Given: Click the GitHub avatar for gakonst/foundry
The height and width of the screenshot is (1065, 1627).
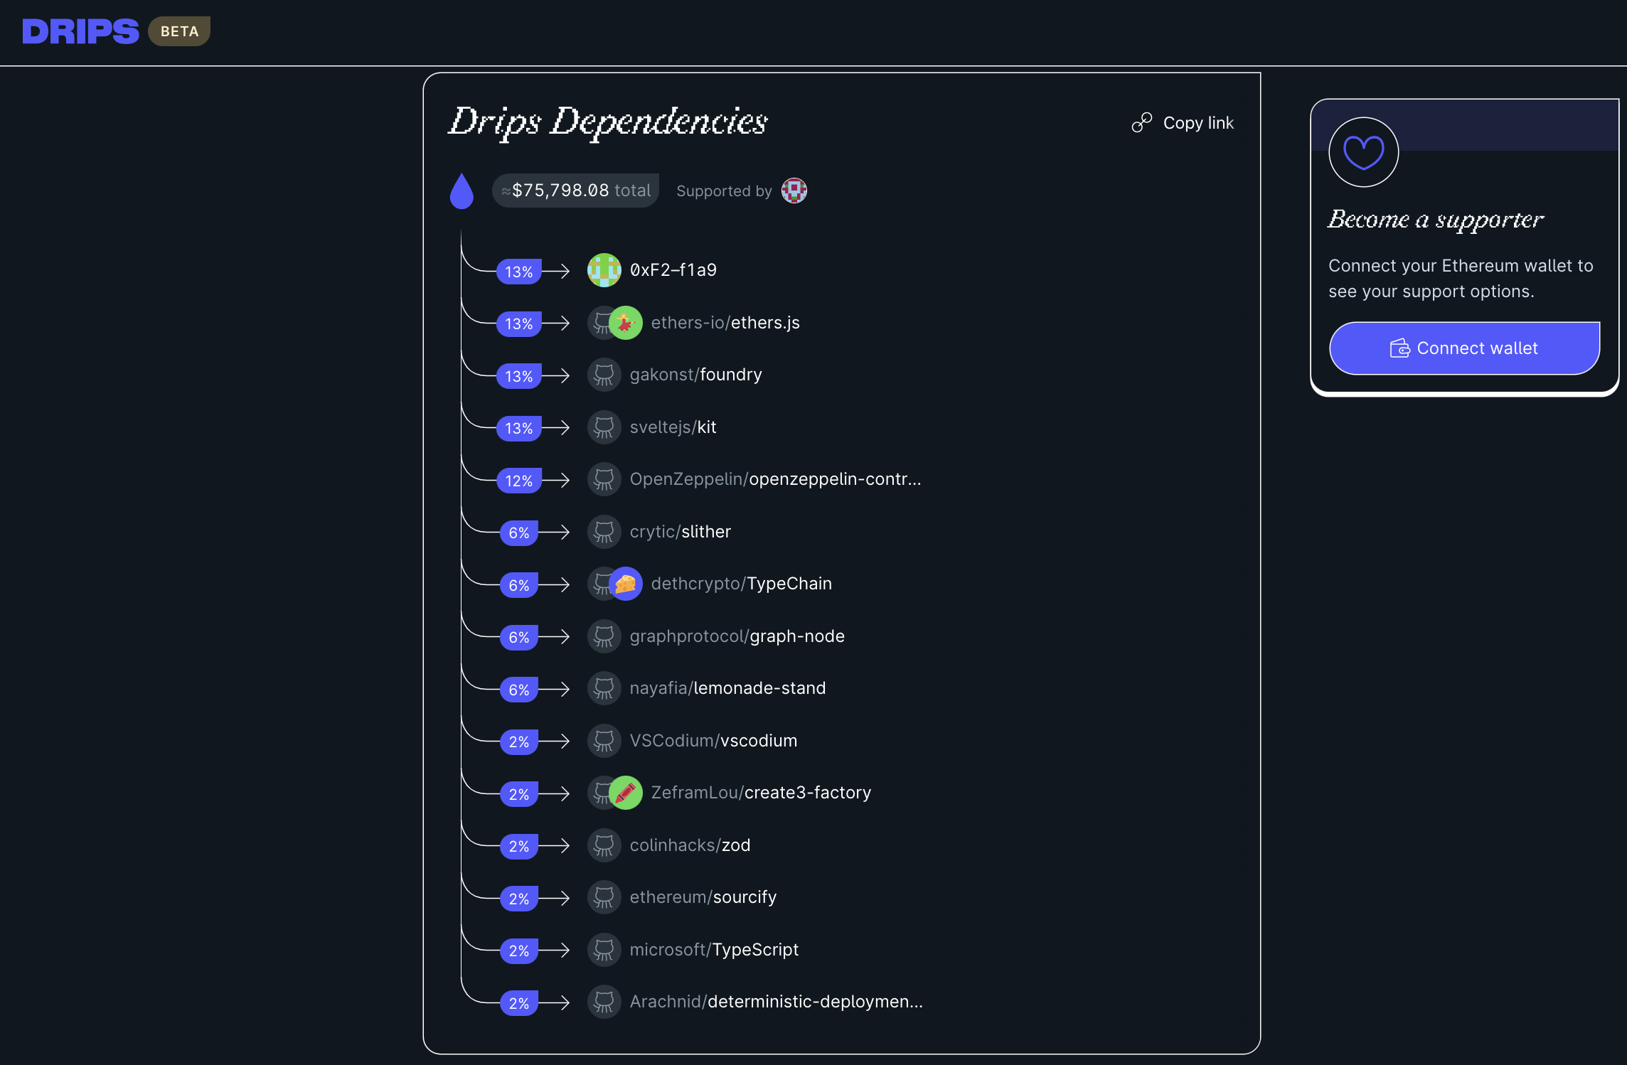Looking at the screenshot, I should pyautogui.click(x=604, y=375).
